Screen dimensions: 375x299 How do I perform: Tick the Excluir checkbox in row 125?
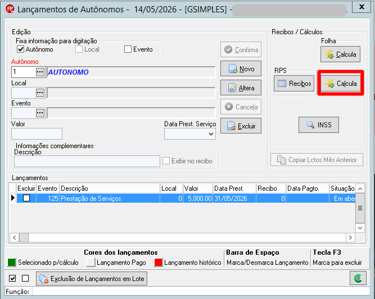[26, 198]
